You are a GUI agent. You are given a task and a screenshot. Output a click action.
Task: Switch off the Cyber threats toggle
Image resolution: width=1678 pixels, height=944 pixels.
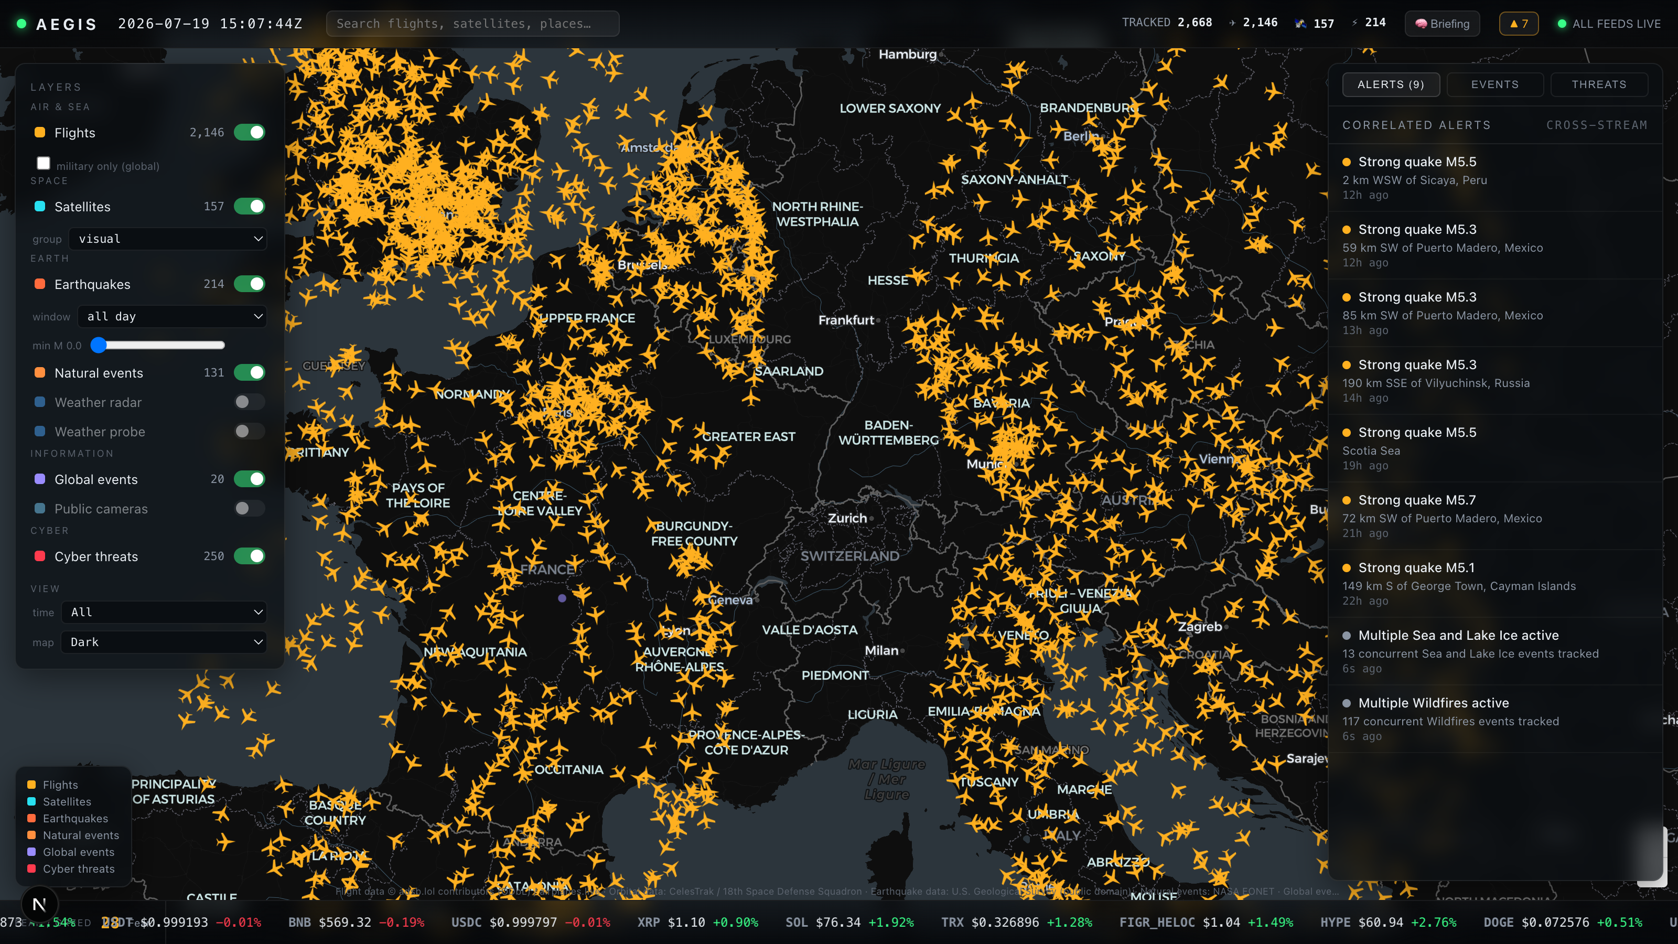[250, 556]
